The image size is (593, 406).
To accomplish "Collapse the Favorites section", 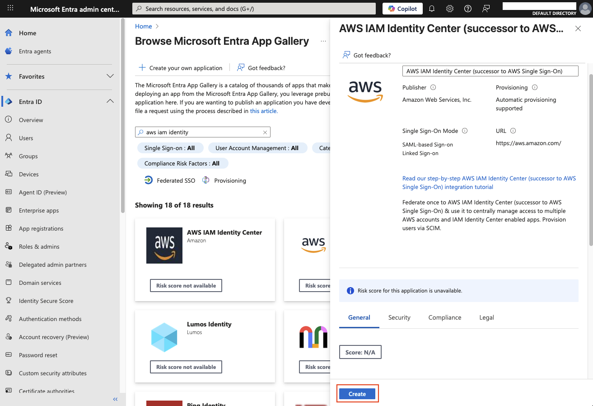I will point(110,76).
